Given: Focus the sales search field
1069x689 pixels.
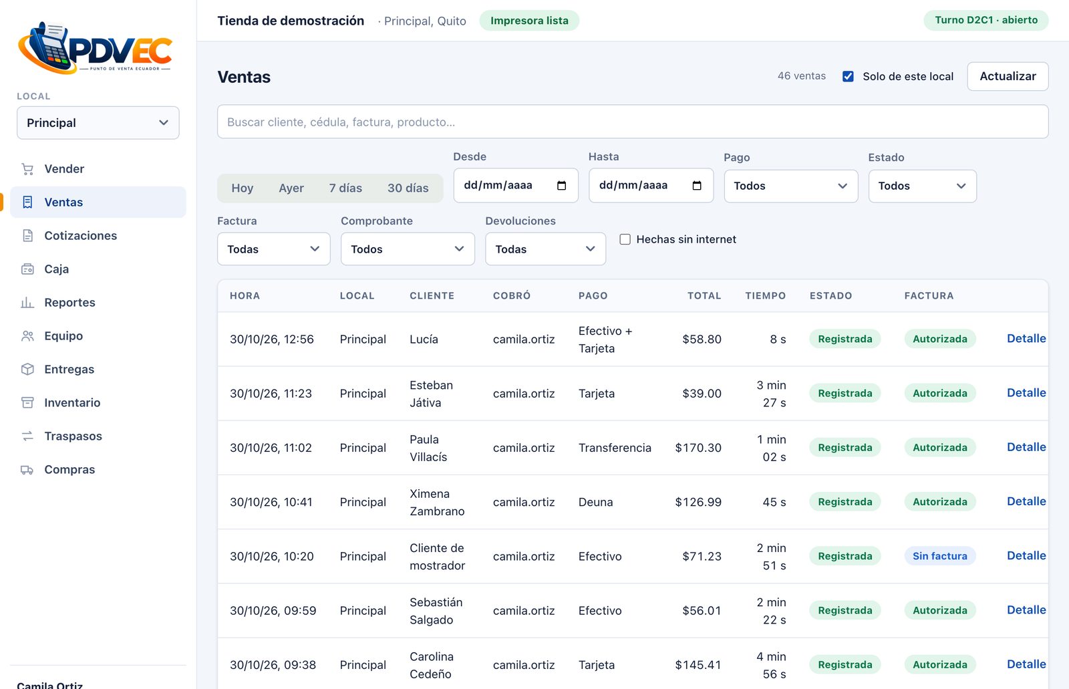Looking at the screenshot, I should click(633, 122).
